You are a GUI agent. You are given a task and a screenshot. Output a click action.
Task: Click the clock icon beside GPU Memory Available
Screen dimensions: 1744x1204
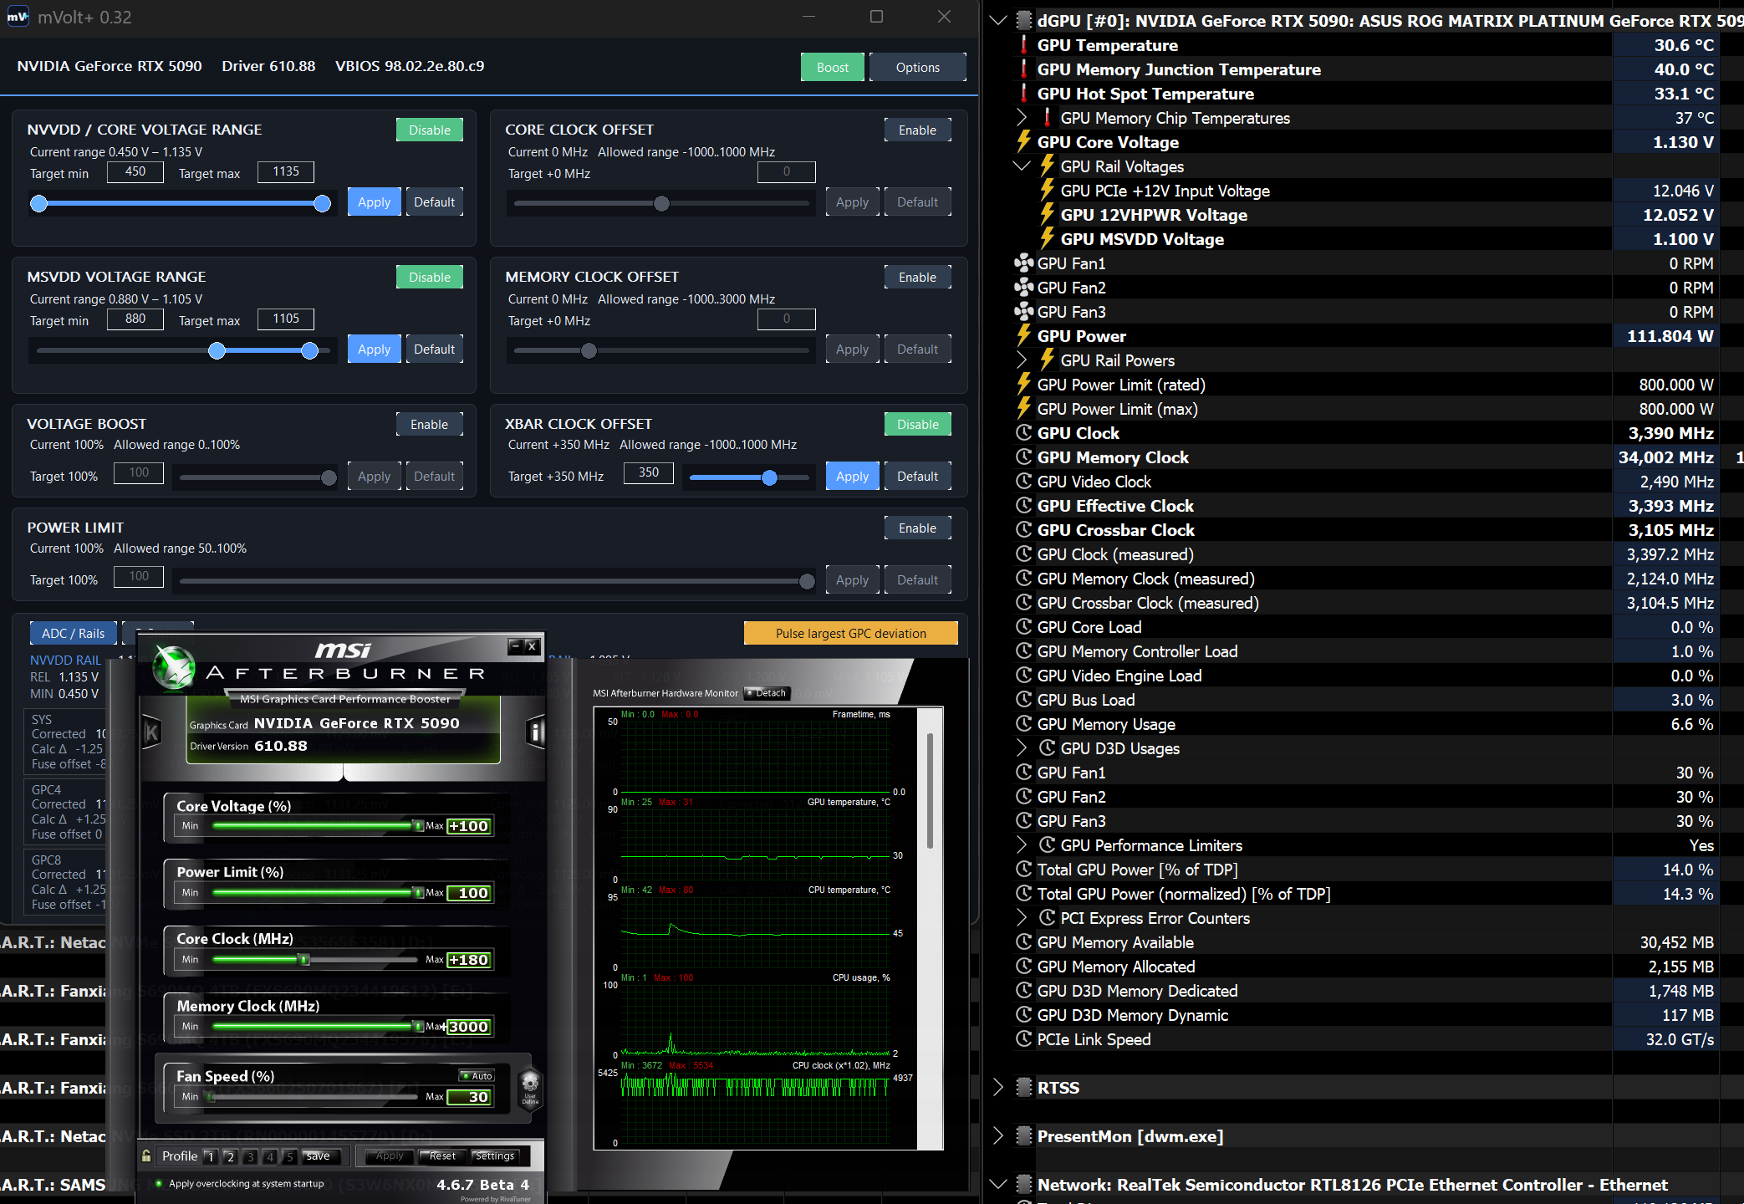(x=1024, y=942)
